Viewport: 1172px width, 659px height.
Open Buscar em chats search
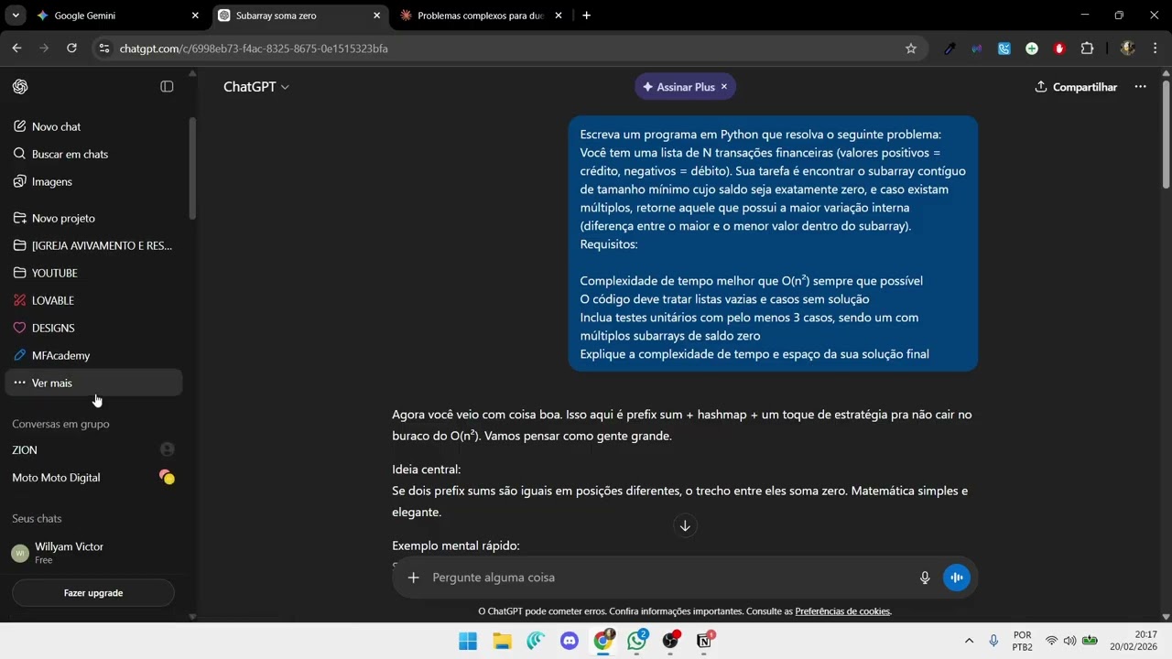[93, 154]
